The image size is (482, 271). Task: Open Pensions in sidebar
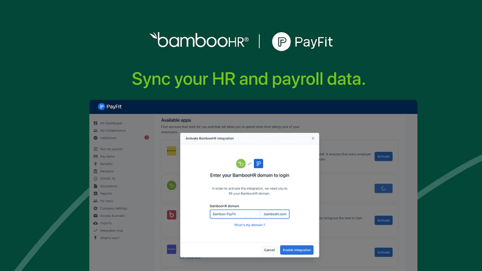pyautogui.click(x=107, y=171)
